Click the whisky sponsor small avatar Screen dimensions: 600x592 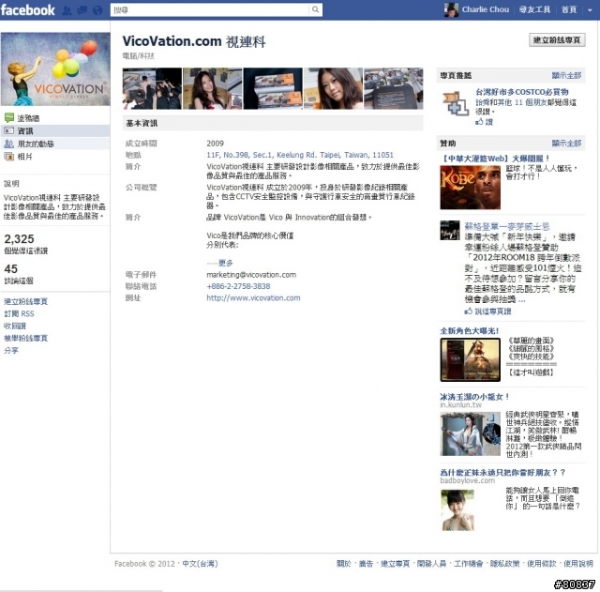pyautogui.click(x=450, y=230)
